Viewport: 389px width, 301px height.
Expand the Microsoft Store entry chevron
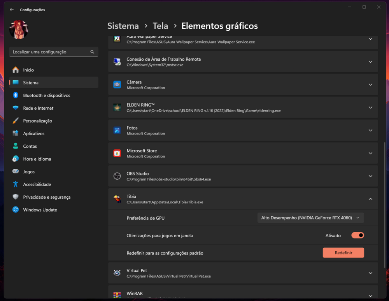click(x=370, y=153)
